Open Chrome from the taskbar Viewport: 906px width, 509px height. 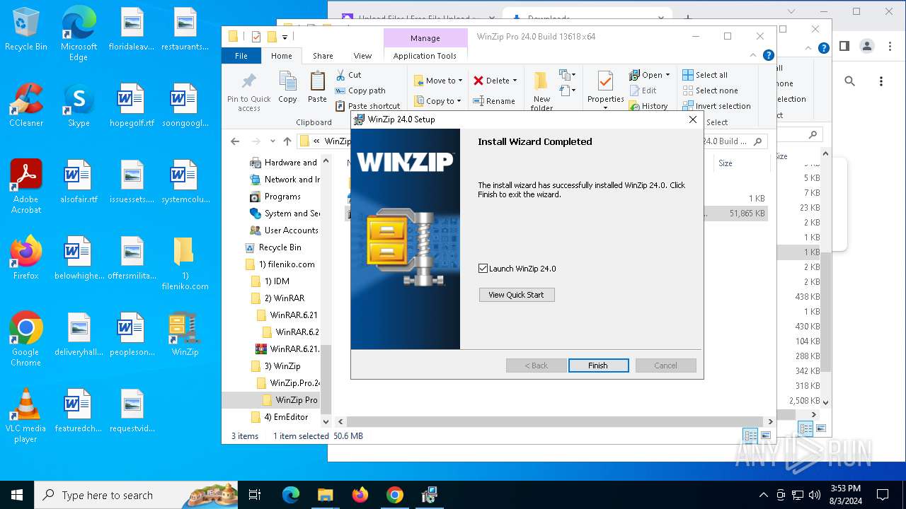tap(395, 495)
